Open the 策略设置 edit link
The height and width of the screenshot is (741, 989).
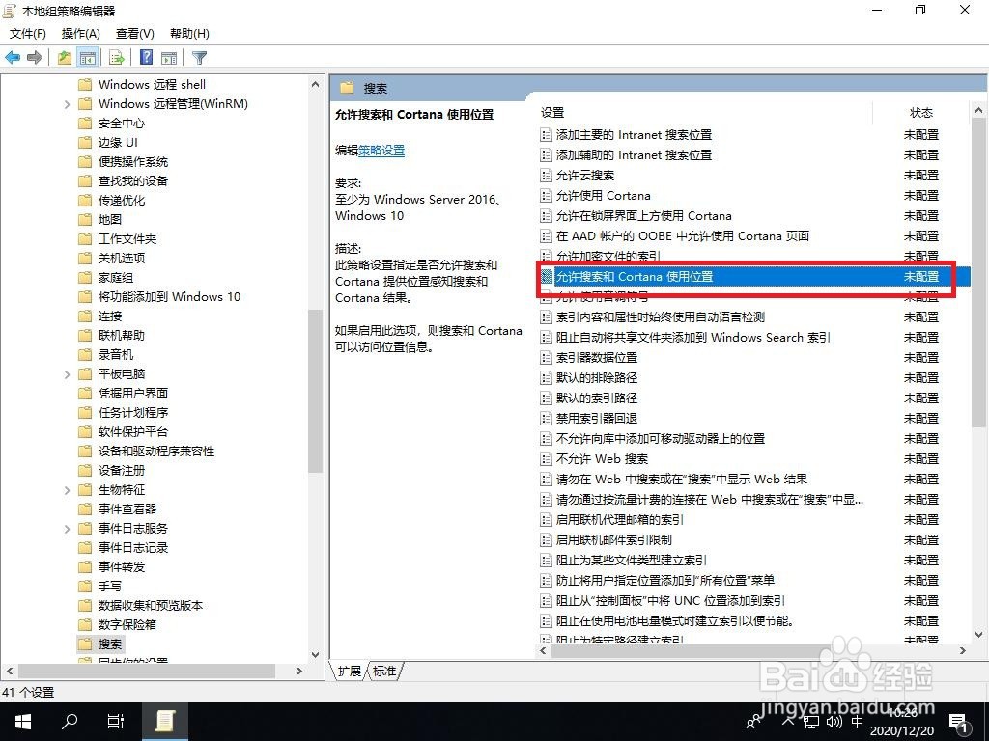click(x=381, y=150)
